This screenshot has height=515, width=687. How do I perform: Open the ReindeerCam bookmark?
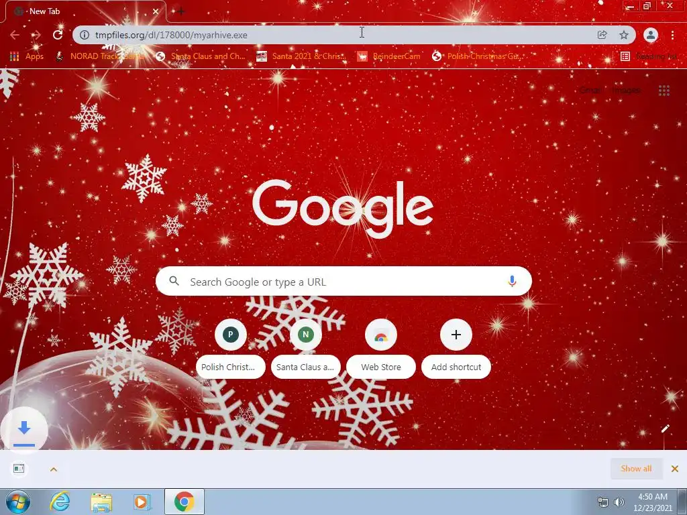click(388, 56)
